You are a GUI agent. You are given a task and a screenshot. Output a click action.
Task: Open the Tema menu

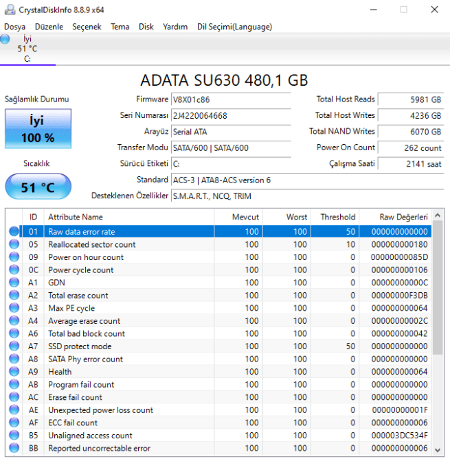click(x=120, y=27)
